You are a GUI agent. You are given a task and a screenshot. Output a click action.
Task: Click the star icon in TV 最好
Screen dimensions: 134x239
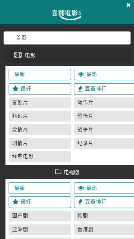[16, 202]
